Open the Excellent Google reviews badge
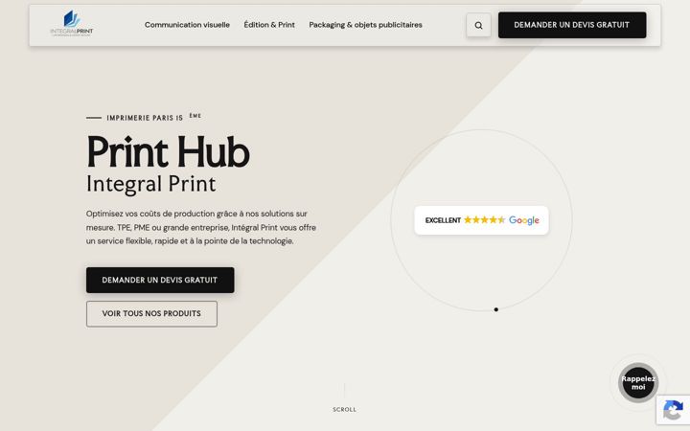 point(481,220)
